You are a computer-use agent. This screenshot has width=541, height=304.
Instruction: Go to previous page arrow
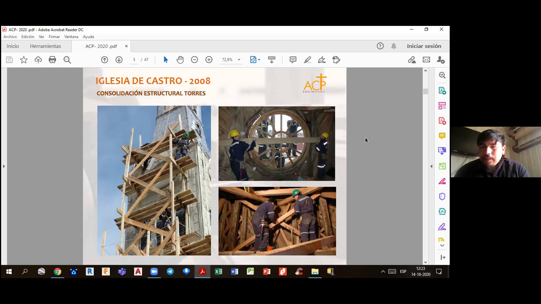coord(105,60)
